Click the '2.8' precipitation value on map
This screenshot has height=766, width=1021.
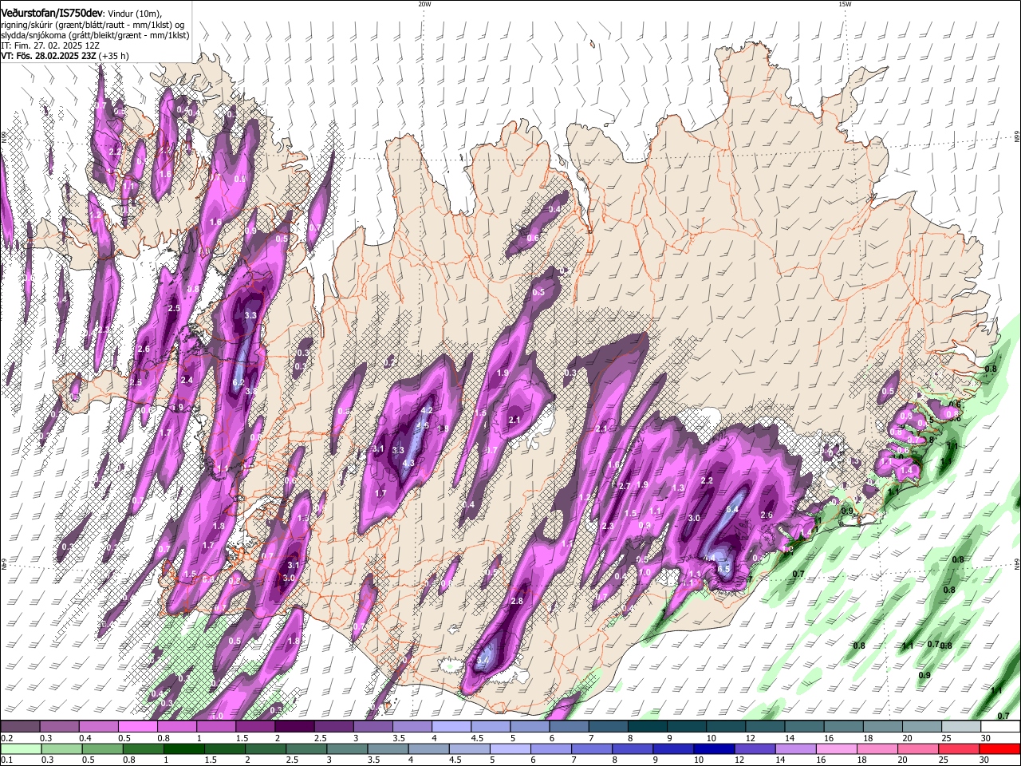tap(517, 601)
